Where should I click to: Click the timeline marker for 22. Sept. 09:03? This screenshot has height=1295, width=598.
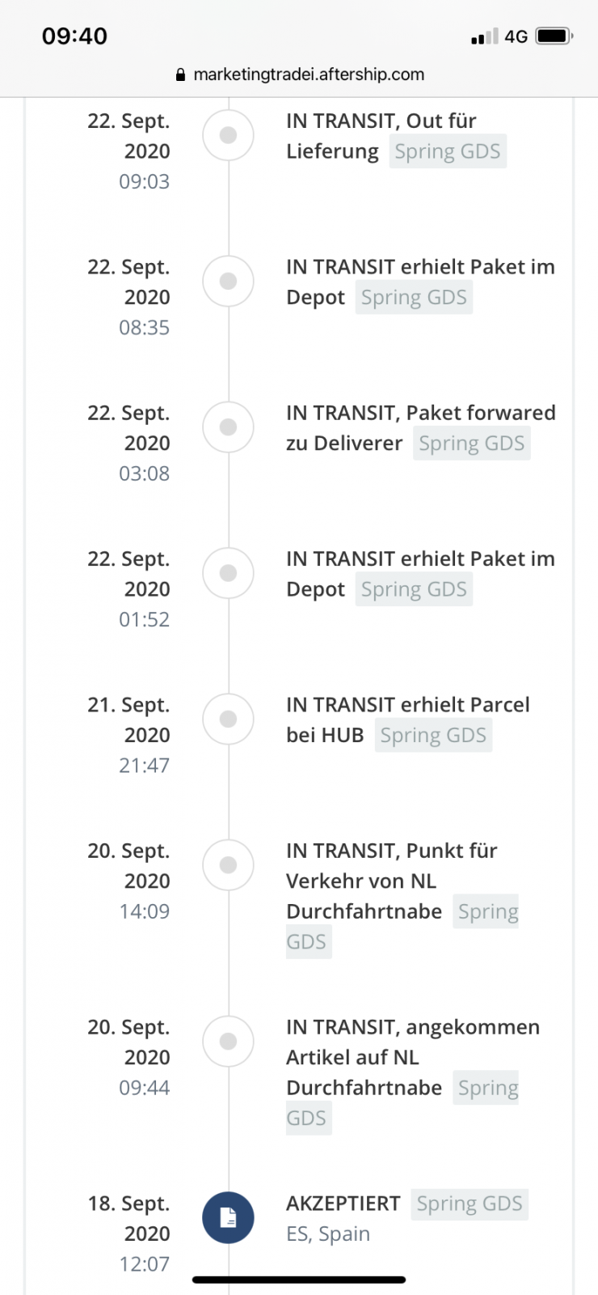(228, 135)
